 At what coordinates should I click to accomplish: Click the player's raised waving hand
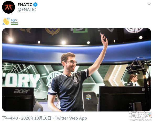[104, 40]
